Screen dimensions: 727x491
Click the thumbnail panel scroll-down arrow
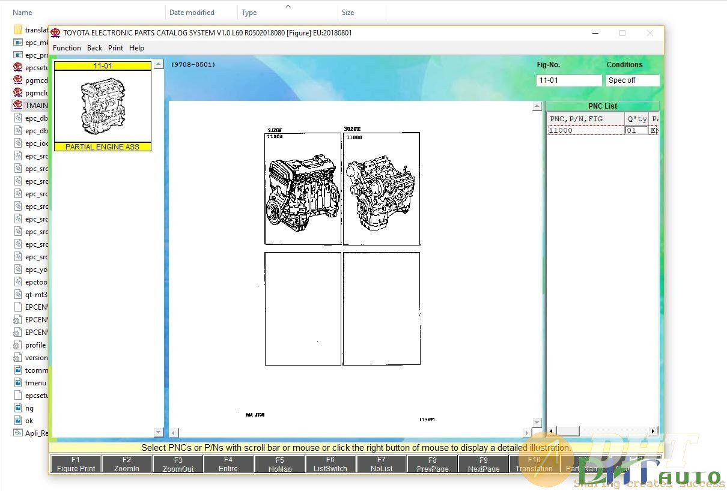[159, 432]
